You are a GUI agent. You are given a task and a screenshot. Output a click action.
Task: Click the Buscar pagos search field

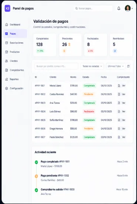pos(93,9)
